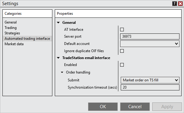The image size is (184, 113).
Task: Select Automated trading interface category
Action: [x=27, y=39]
